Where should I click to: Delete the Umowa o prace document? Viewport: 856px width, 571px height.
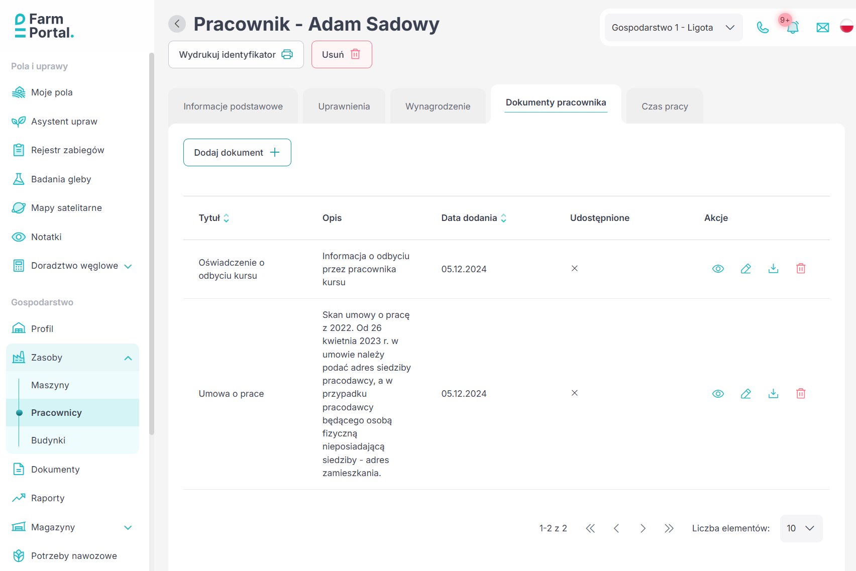tap(801, 394)
